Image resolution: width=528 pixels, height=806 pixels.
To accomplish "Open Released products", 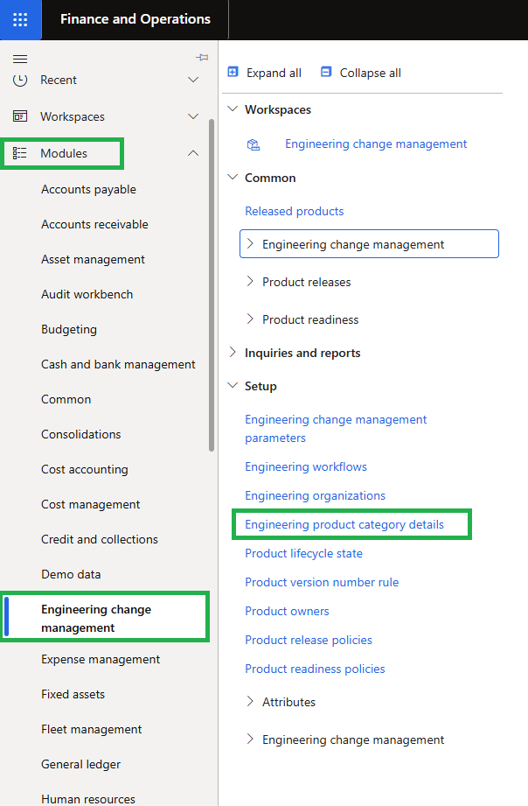I will [x=294, y=211].
